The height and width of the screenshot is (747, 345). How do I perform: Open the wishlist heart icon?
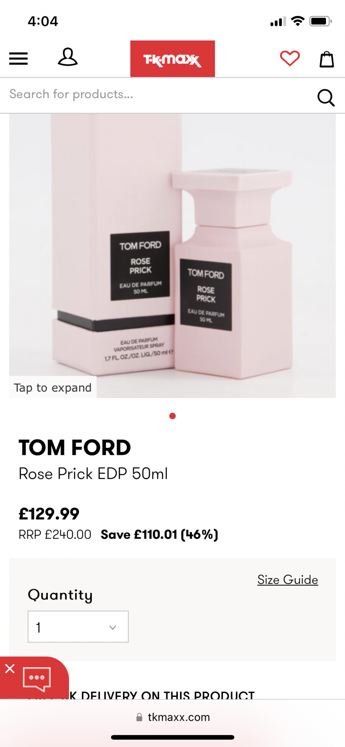[290, 58]
